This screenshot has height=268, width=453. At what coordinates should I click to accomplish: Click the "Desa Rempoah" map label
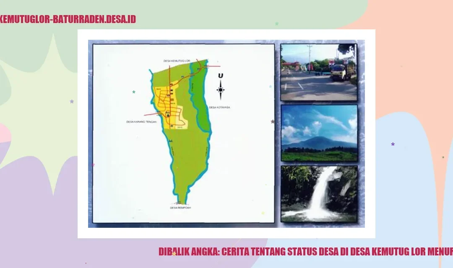pyautogui.click(x=180, y=208)
